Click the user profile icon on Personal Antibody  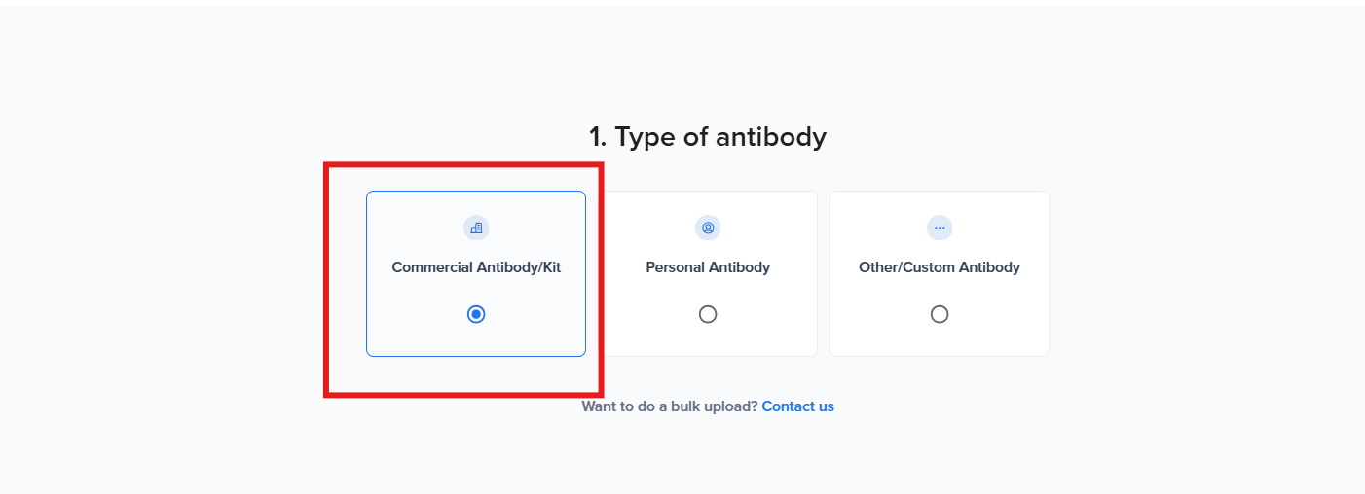pos(708,228)
